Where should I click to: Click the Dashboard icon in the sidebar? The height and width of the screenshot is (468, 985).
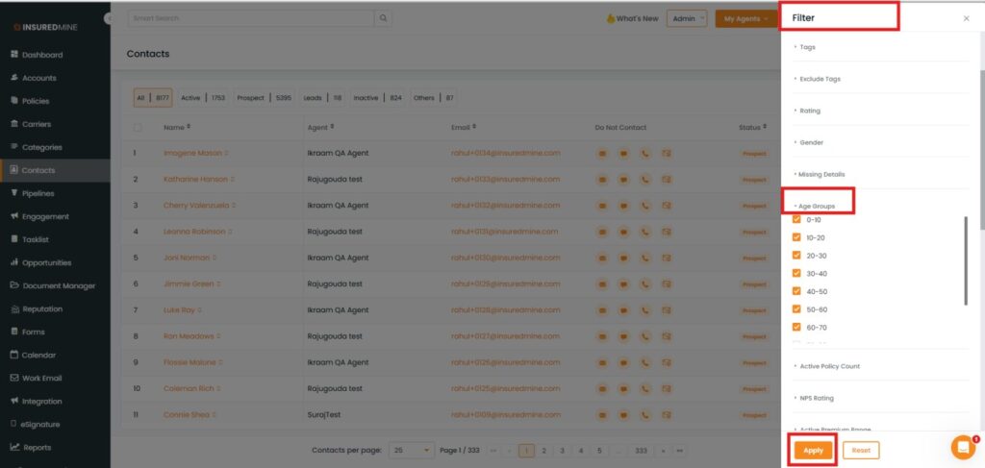[14, 55]
